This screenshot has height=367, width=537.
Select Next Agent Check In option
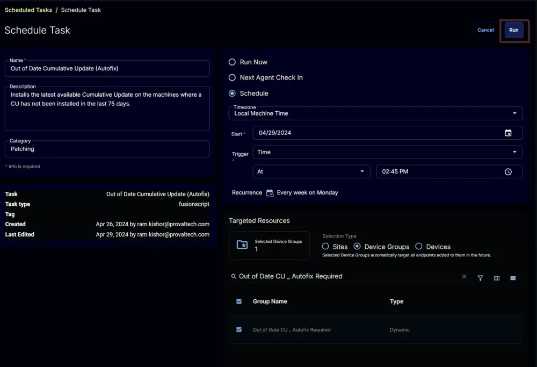[x=232, y=78]
